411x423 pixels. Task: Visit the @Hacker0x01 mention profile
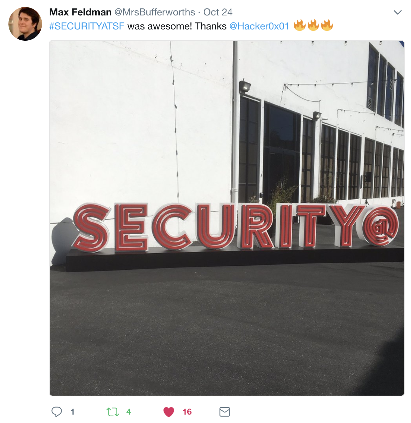click(x=259, y=26)
